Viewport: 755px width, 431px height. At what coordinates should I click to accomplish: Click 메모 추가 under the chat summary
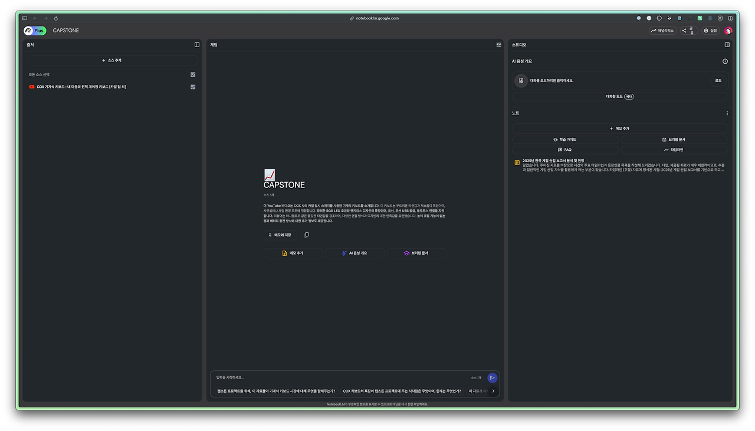[x=293, y=253]
